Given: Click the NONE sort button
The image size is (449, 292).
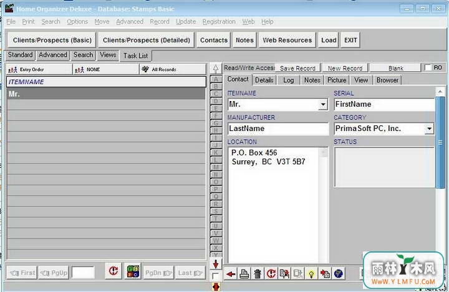Looking at the screenshot, I should [105, 69].
